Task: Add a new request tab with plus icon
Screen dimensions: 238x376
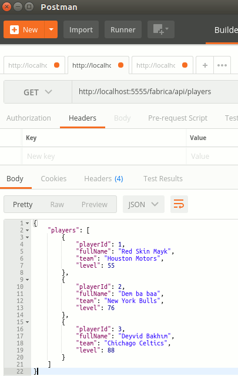Action: pos(205,65)
